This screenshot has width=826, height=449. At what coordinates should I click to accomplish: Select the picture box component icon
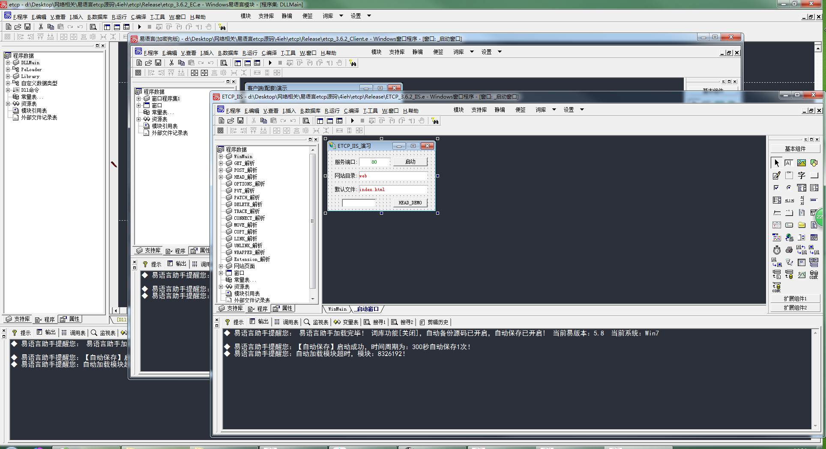point(802,163)
